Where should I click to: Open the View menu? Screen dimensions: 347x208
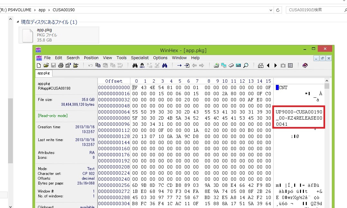pyautogui.click(x=107, y=58)
